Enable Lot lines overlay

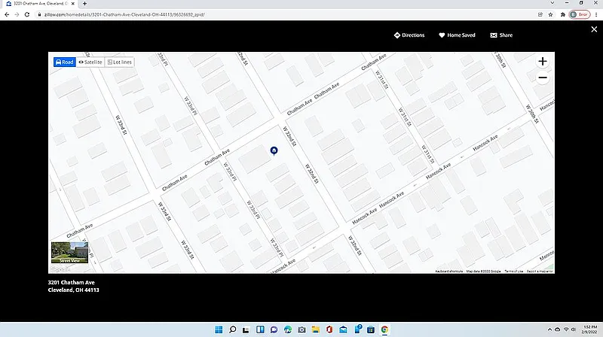coord(119,62)
